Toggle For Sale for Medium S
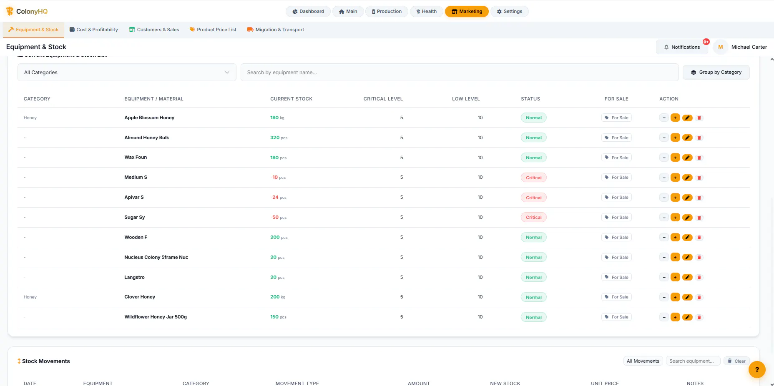 616,178
